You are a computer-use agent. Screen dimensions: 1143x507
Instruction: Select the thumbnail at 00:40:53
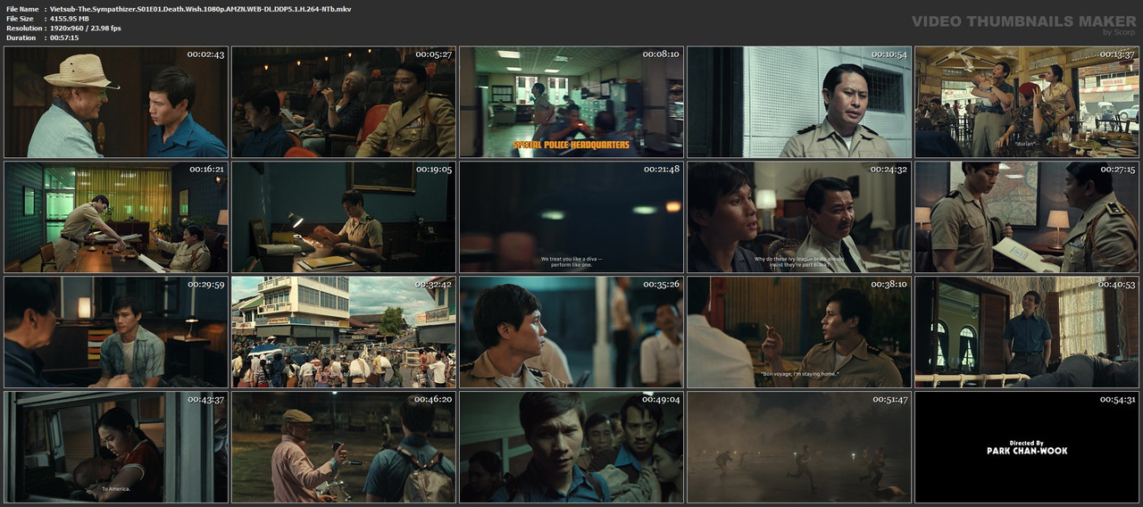tap(1027, 332)
